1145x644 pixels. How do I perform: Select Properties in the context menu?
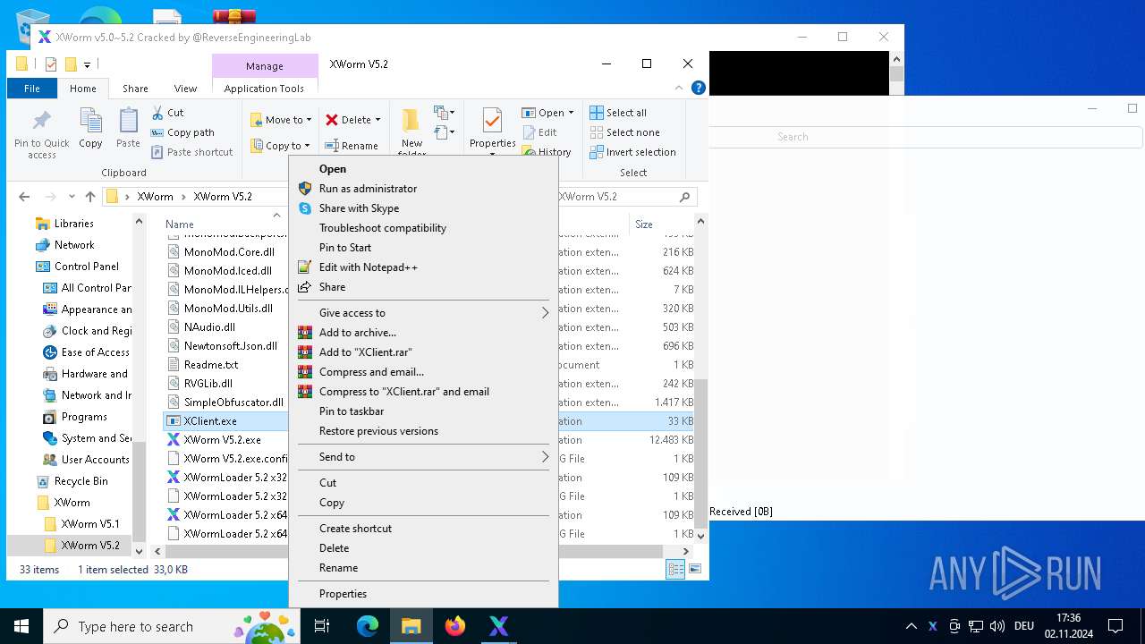(x=423, y=594)
